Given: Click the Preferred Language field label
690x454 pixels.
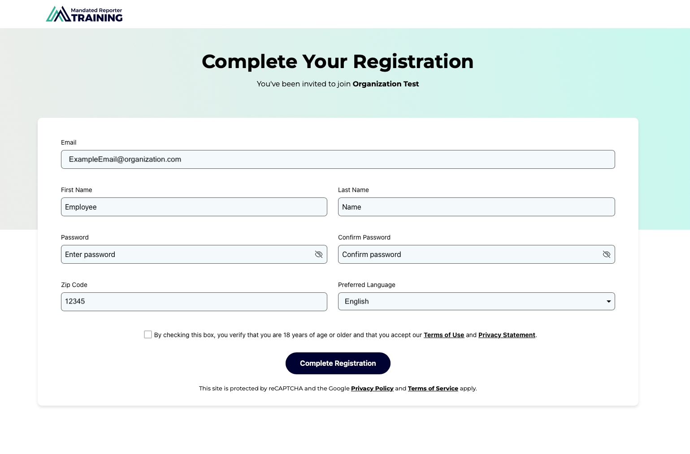Looking at the screenshot, I should pos(366,285).
